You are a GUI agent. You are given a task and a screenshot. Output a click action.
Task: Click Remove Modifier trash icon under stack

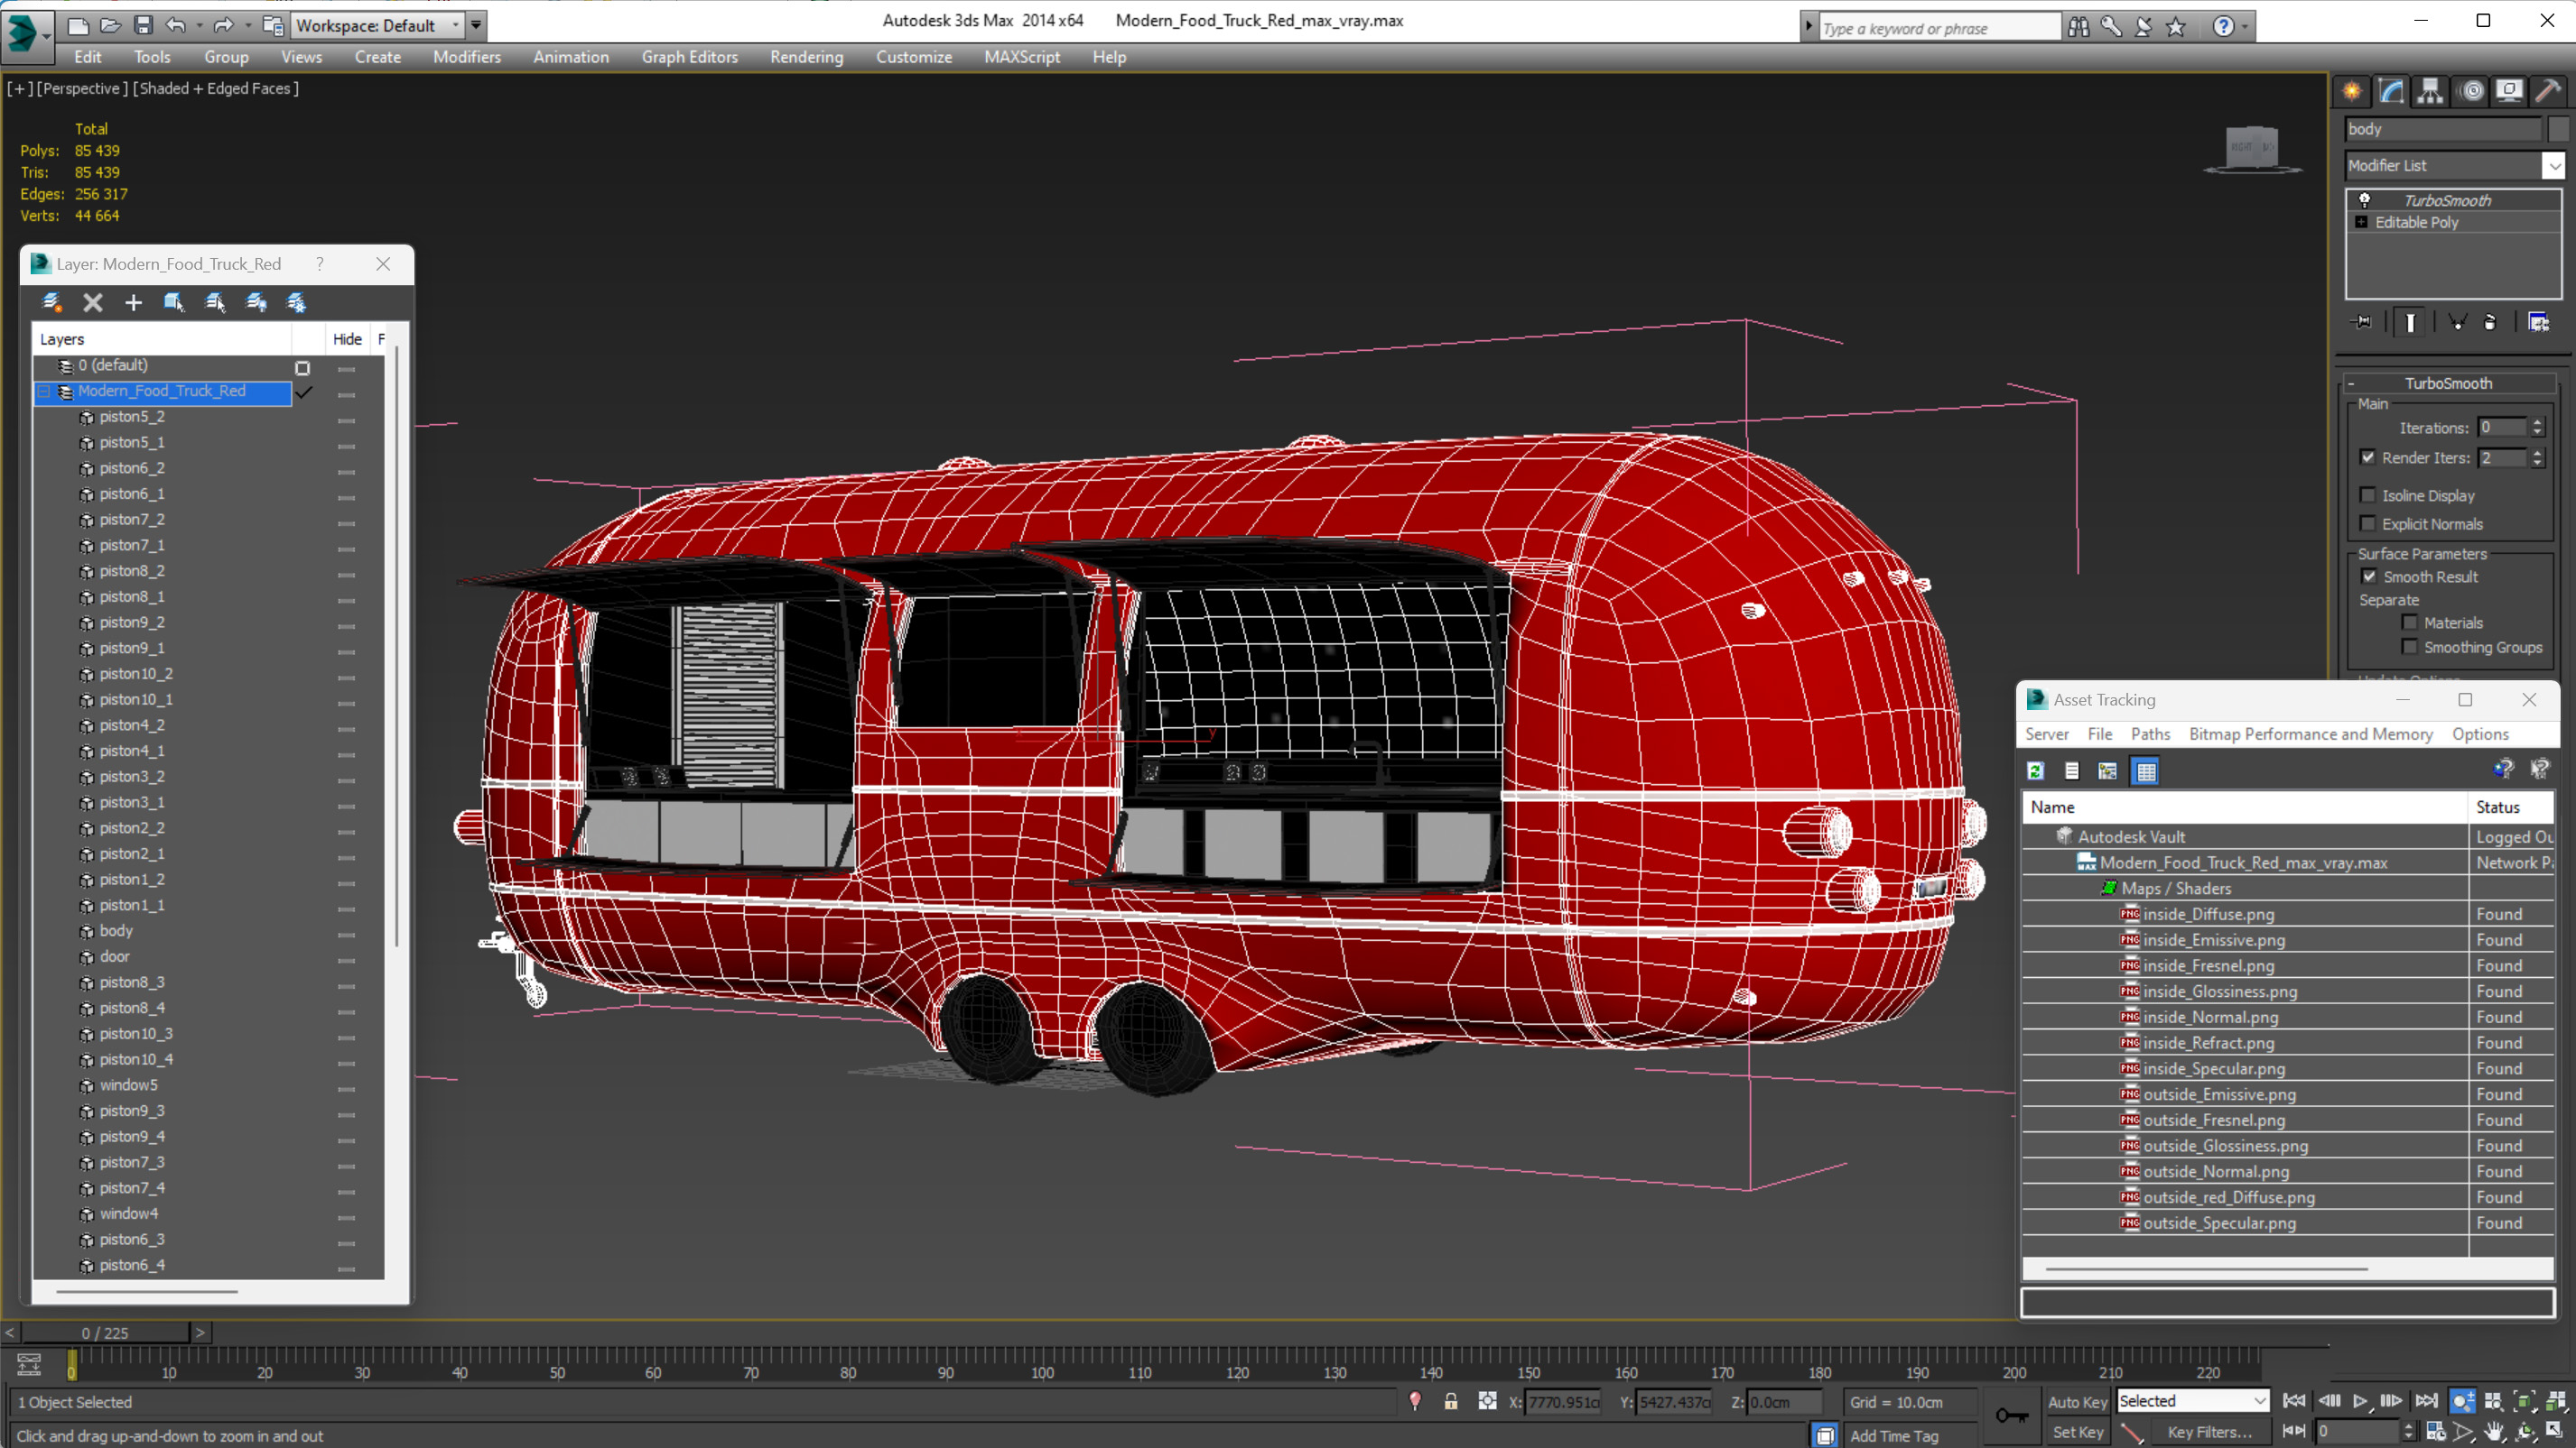pyautogui.click(x=2490, y=322)
